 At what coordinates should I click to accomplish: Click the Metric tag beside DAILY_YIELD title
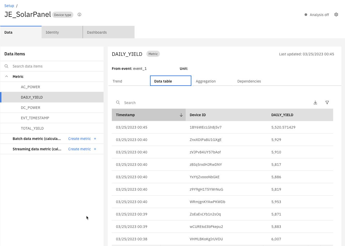[153, 54]
